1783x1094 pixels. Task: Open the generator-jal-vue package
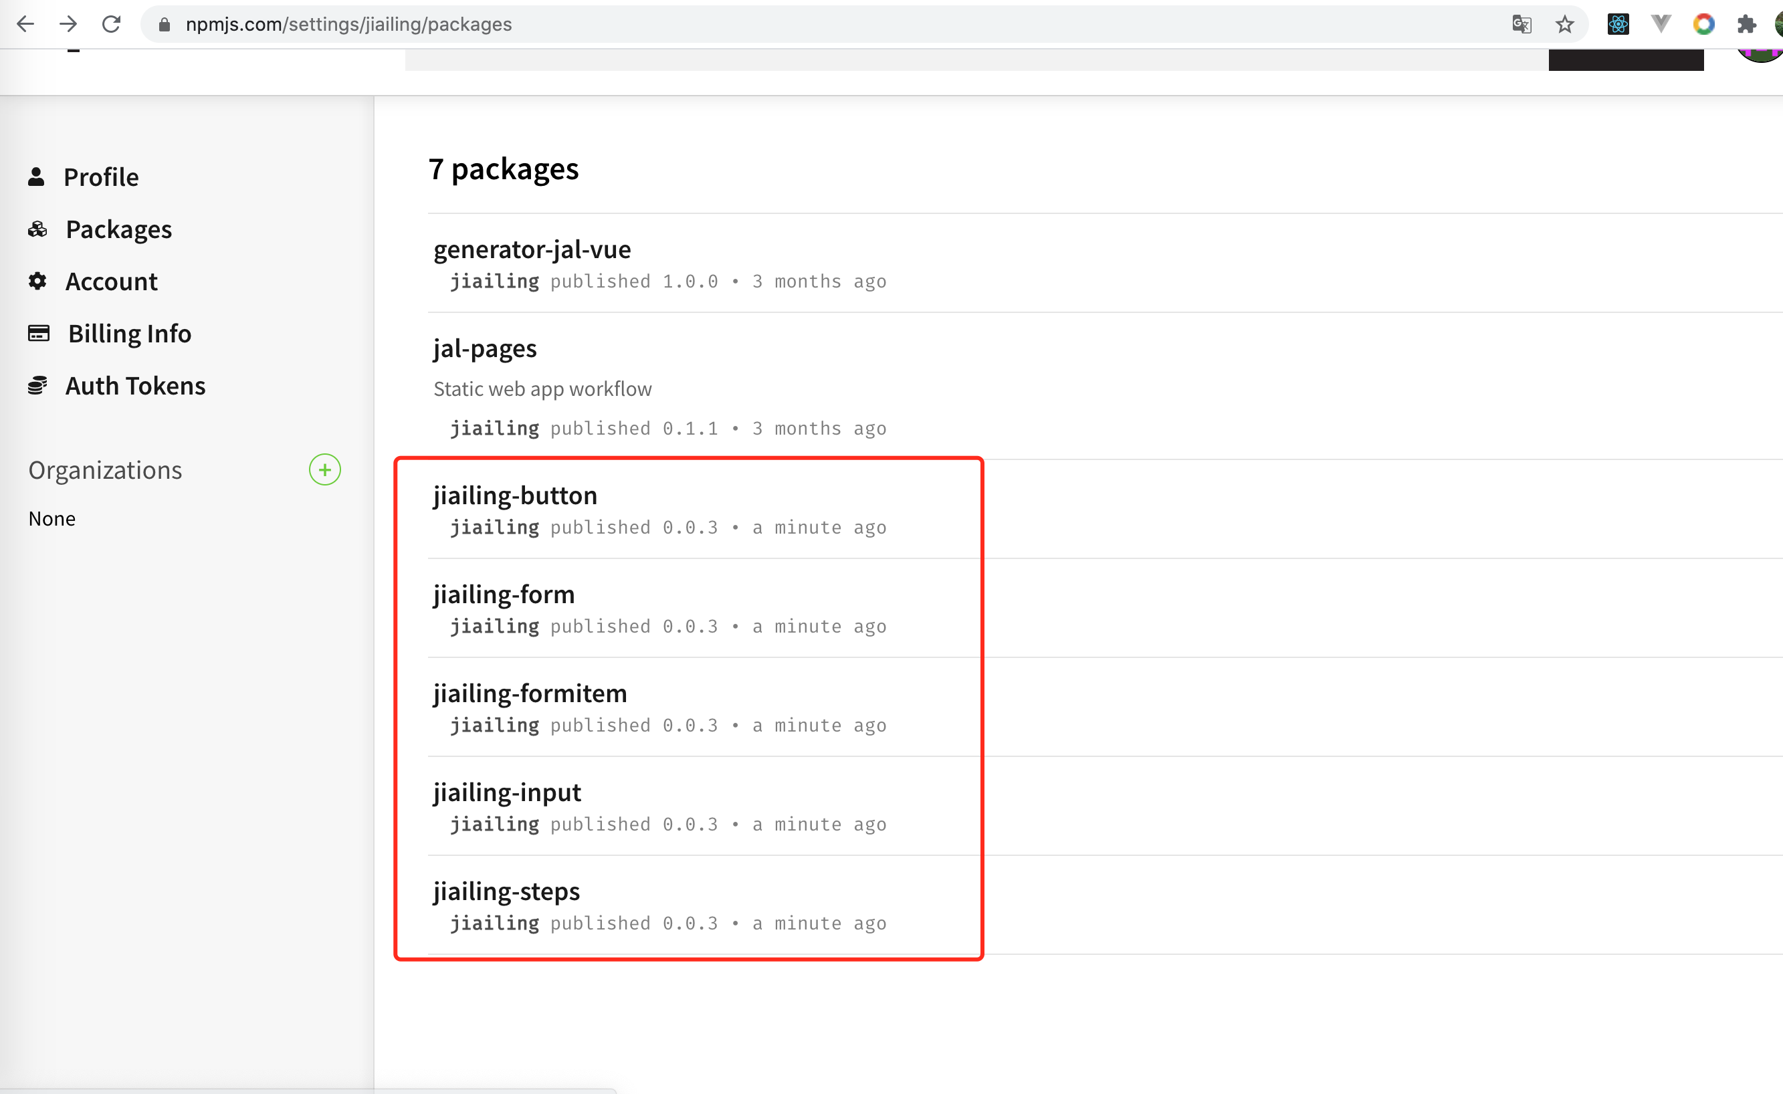(x=532, y=249)
